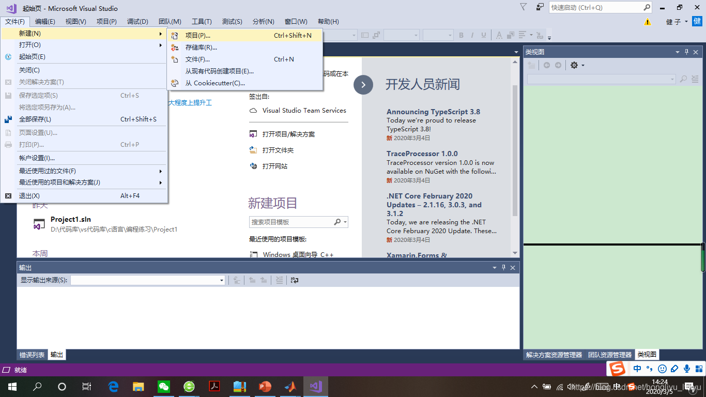Toggle word wrap icon in Output toolbar
The image size is (706, 397).
[295, 280]
